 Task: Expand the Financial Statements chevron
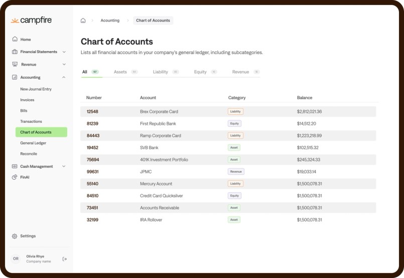click(64, 52)
